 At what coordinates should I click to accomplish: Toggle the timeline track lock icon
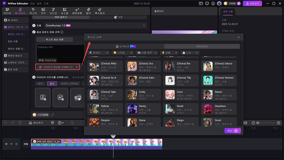click(6, 144)
